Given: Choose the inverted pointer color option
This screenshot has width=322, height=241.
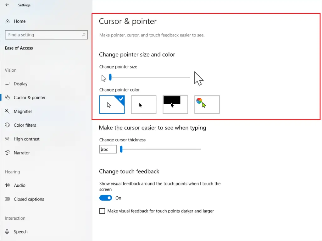Looking at the screenshot, I should pos(175,104).
